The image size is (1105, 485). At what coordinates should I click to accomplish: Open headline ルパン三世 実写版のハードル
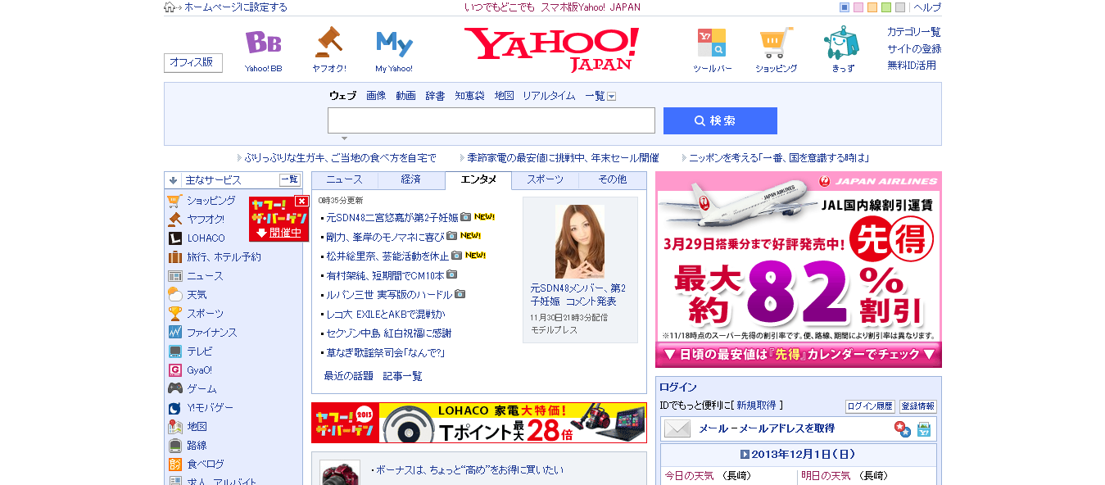pyautogui.click(x=389, y=295)
